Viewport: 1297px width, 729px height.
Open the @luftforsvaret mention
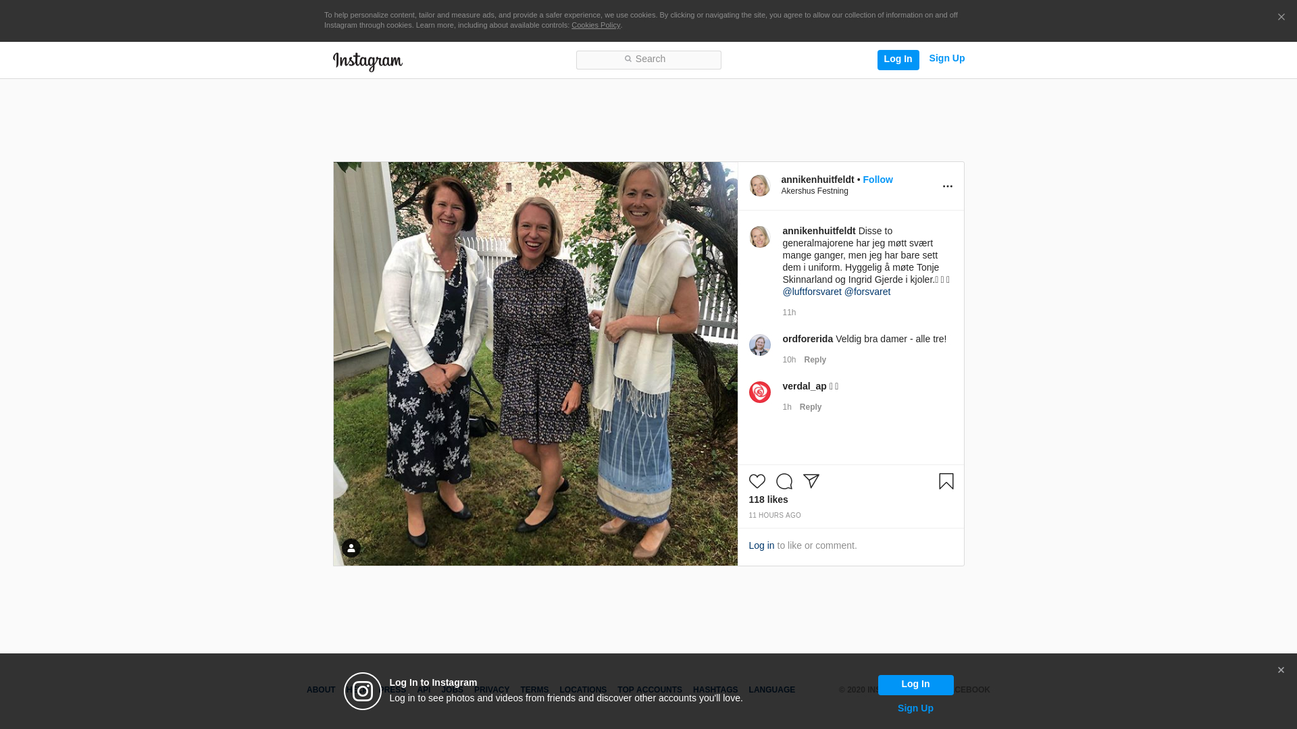coord(811,292)
